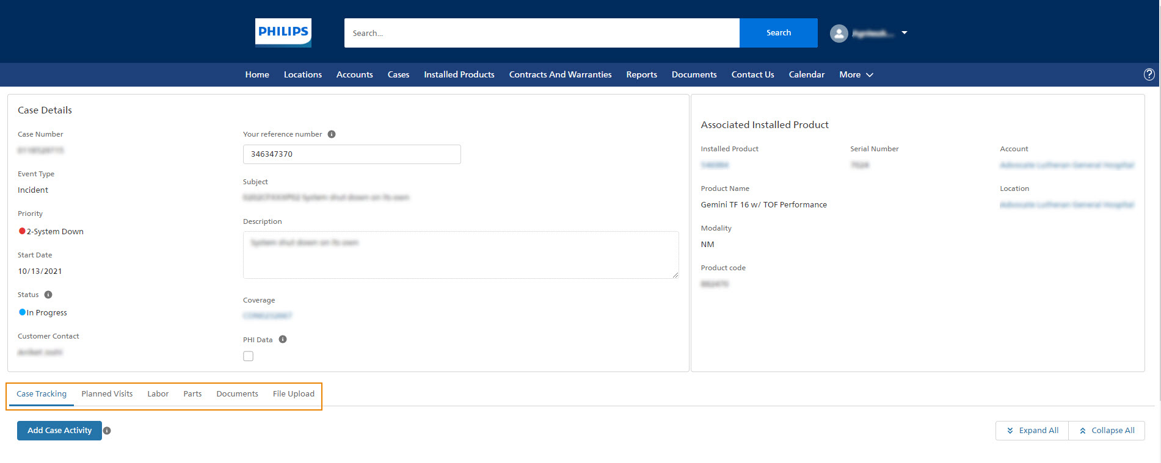Screen dimensions: 1161x463
Task: Switch to the Planned Visits tab
Action: [107, 394]
